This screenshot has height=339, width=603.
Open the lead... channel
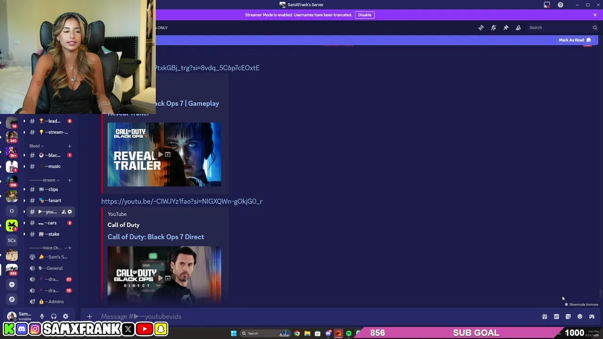tap(50, 121)
